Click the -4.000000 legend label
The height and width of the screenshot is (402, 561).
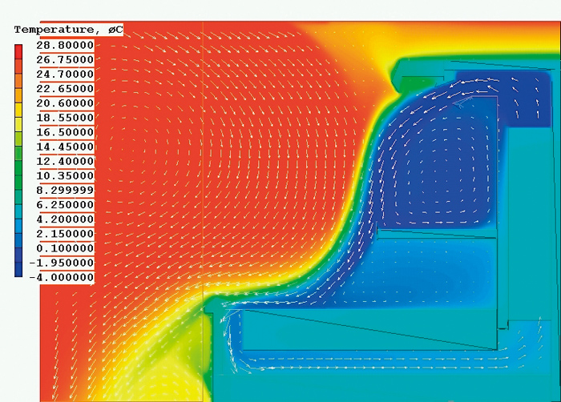click(62, 277)
